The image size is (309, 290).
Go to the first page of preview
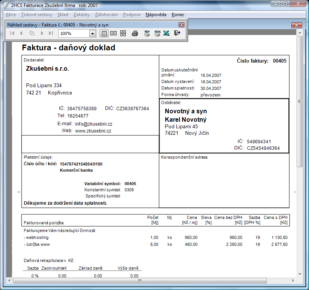click(12, 33)
